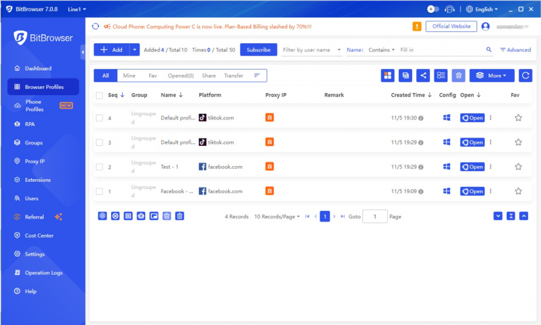The height and width of the screenshot is (325, 541).
Task: Click the grid view icon button
Action: (388, 76)
